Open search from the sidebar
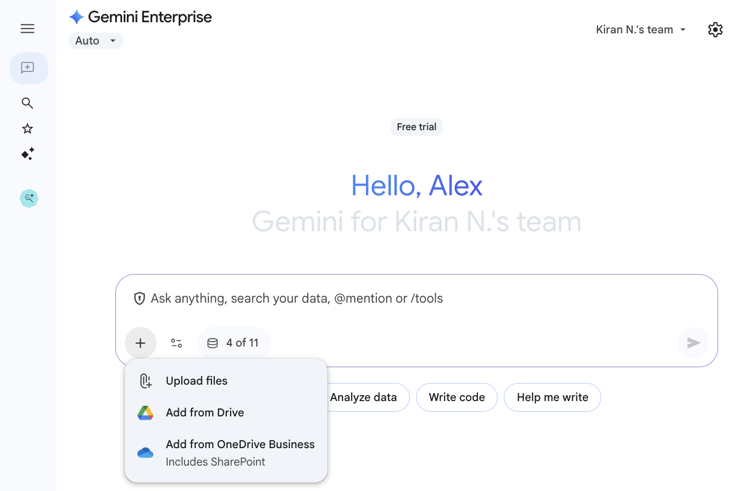 pos(27,103)
